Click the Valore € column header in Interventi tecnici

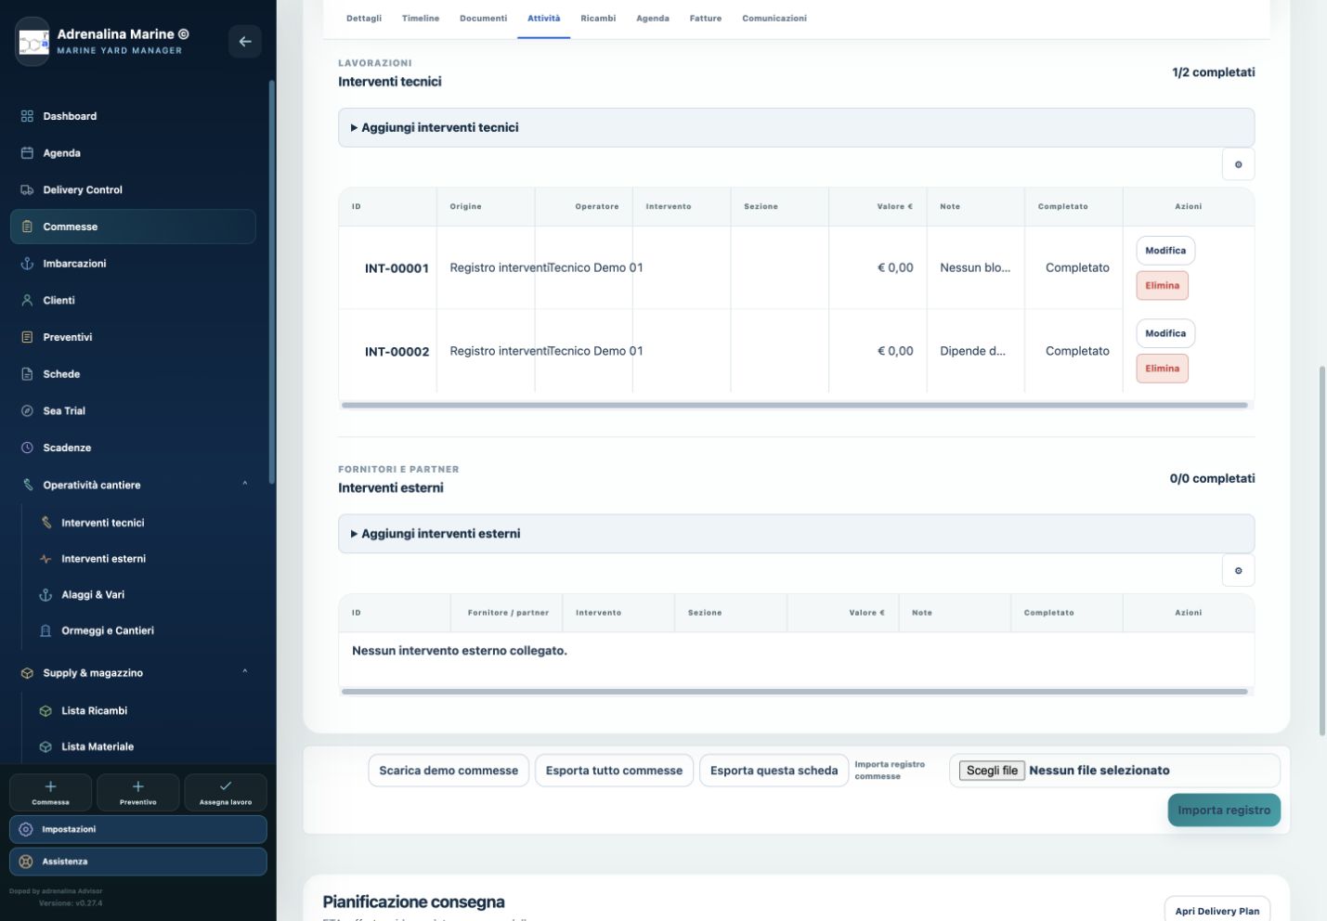click(878, 206)
